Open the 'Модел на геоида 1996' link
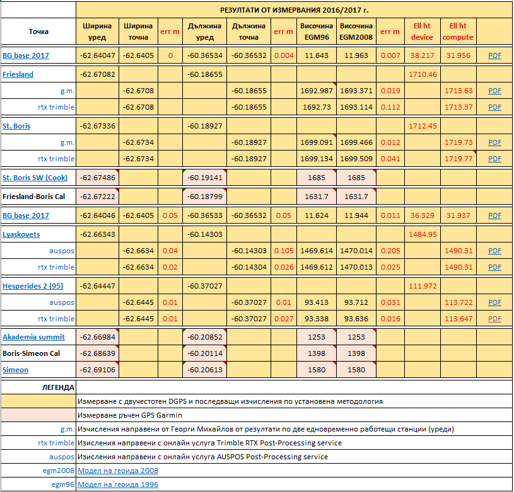 click(x=118, y=484)
